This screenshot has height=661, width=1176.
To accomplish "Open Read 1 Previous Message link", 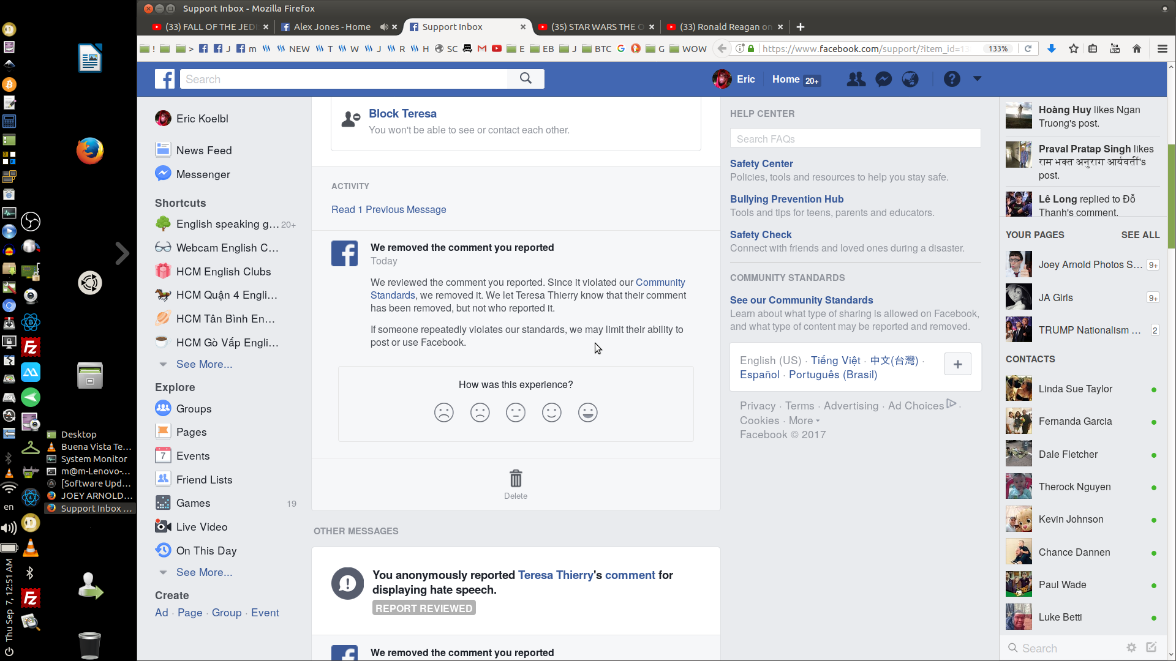I will [x=389, y=210].
